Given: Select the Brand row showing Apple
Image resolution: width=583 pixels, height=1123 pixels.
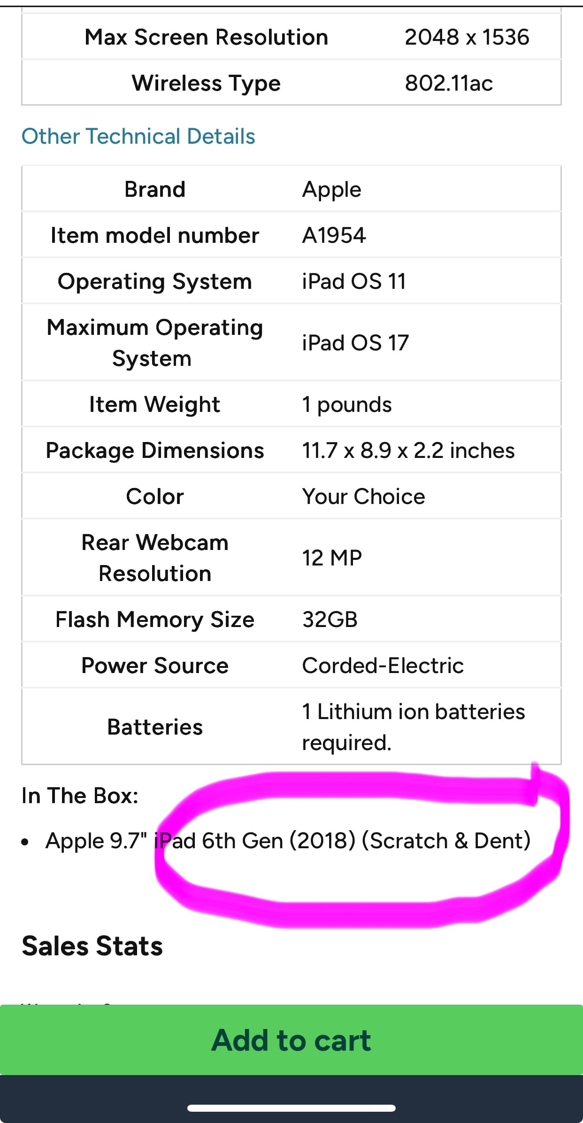Looking at the screenshot, I should (291, 189).
